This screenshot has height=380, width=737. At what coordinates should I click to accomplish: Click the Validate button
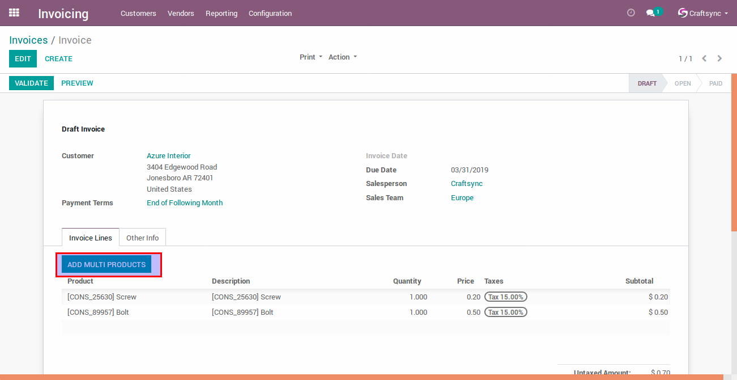31,83
